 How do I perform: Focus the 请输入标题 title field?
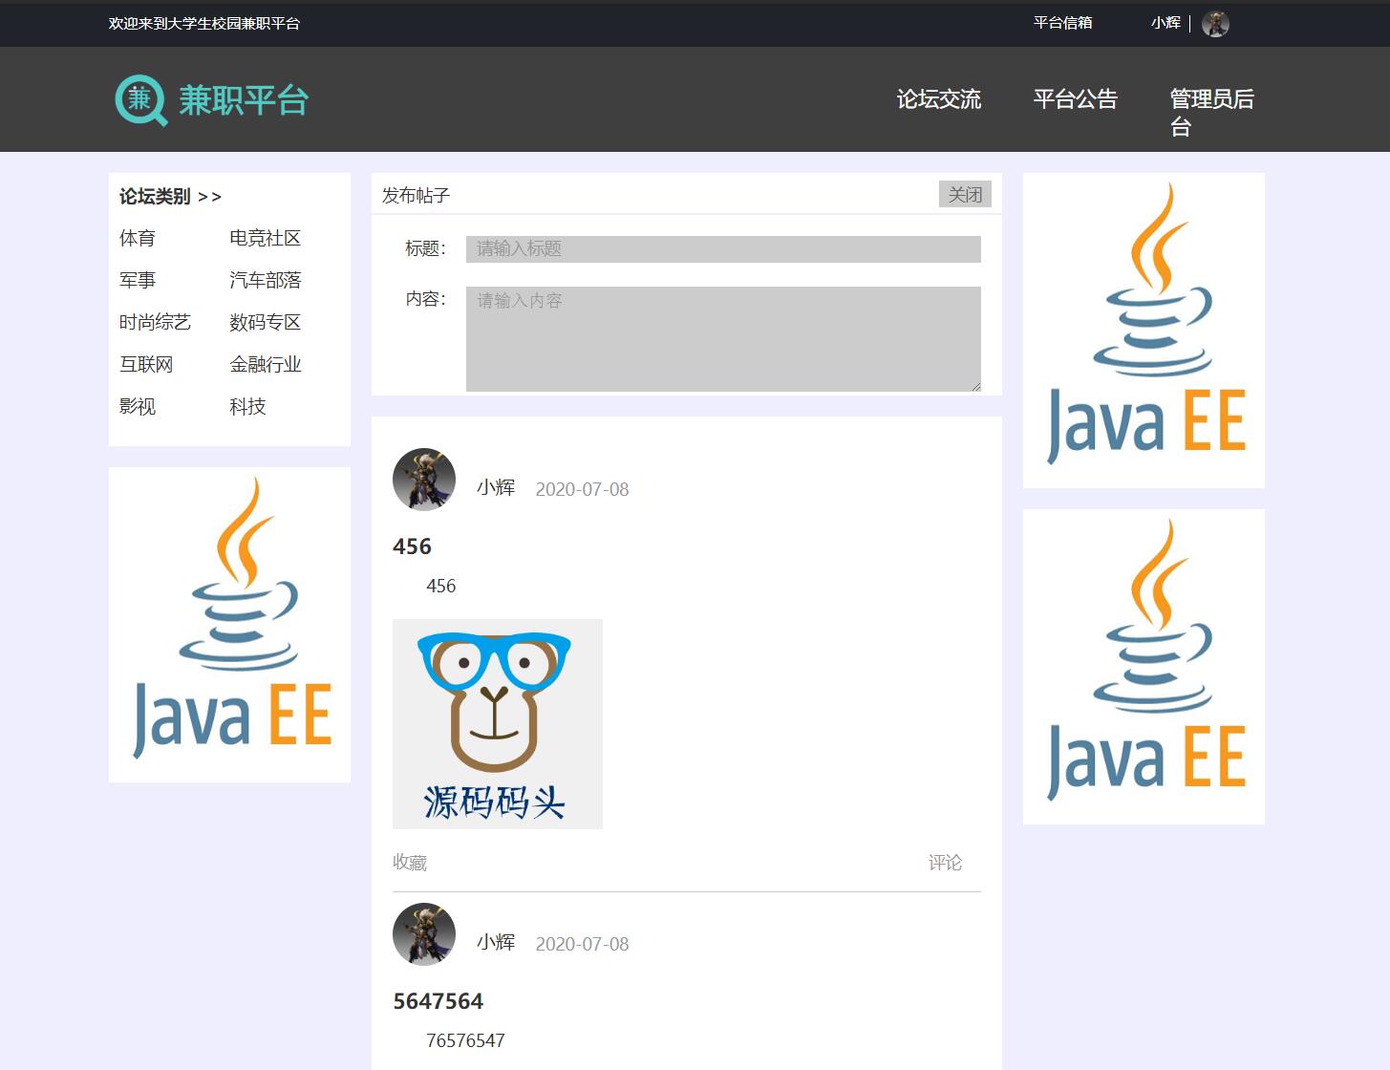(x=722, y=248)
